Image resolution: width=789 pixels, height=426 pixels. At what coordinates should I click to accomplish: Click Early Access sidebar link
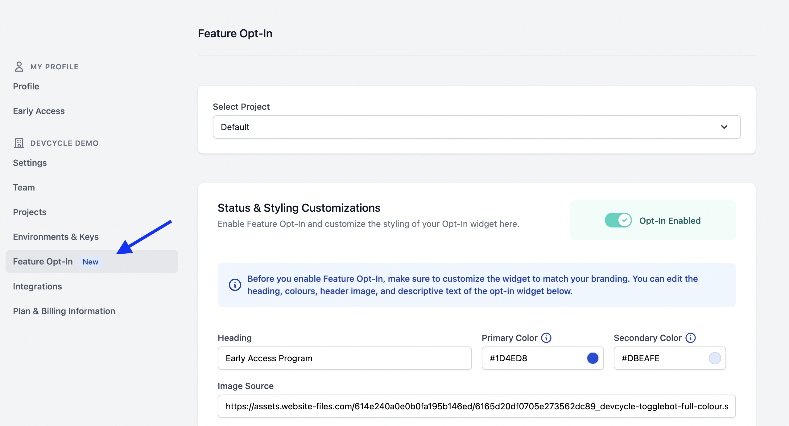39,111
